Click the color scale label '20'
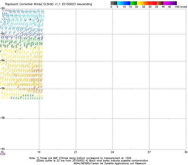Viewport: 188px width, 165px height. (136, 7)
